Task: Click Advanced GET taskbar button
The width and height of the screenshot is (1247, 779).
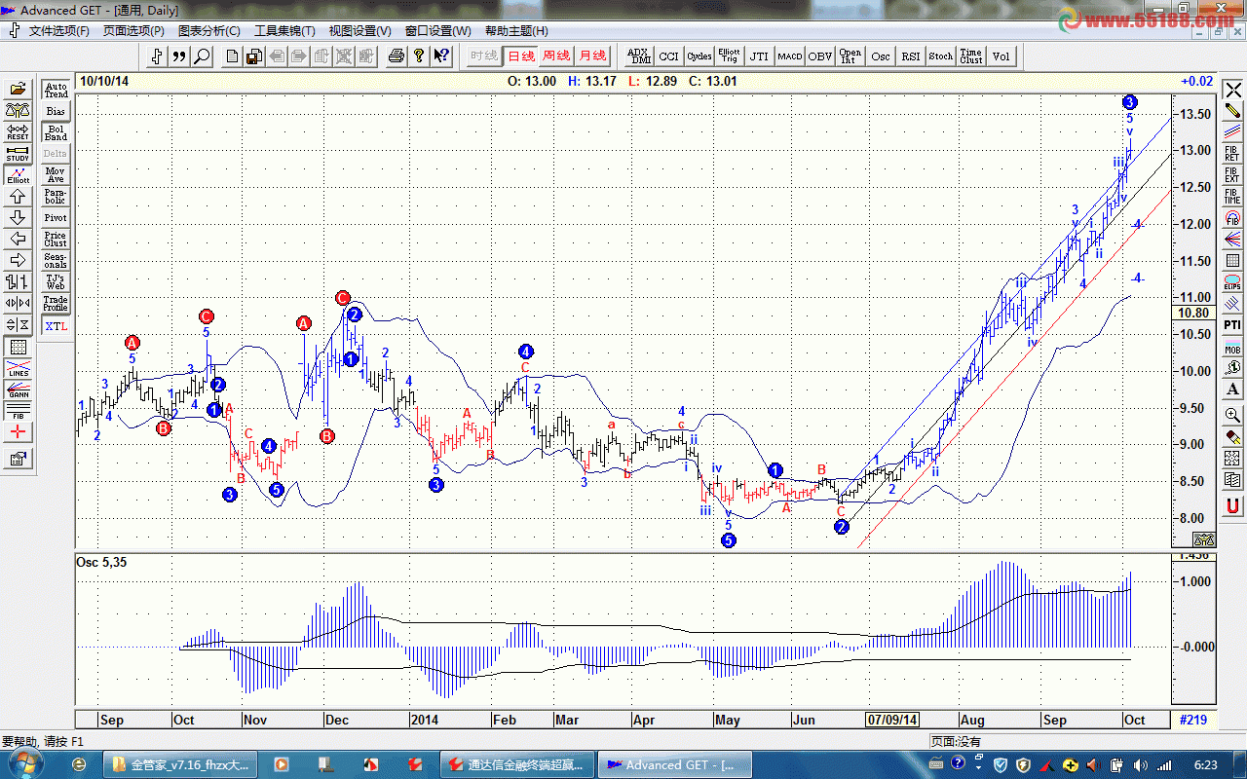Action: (x=672, y=764)
